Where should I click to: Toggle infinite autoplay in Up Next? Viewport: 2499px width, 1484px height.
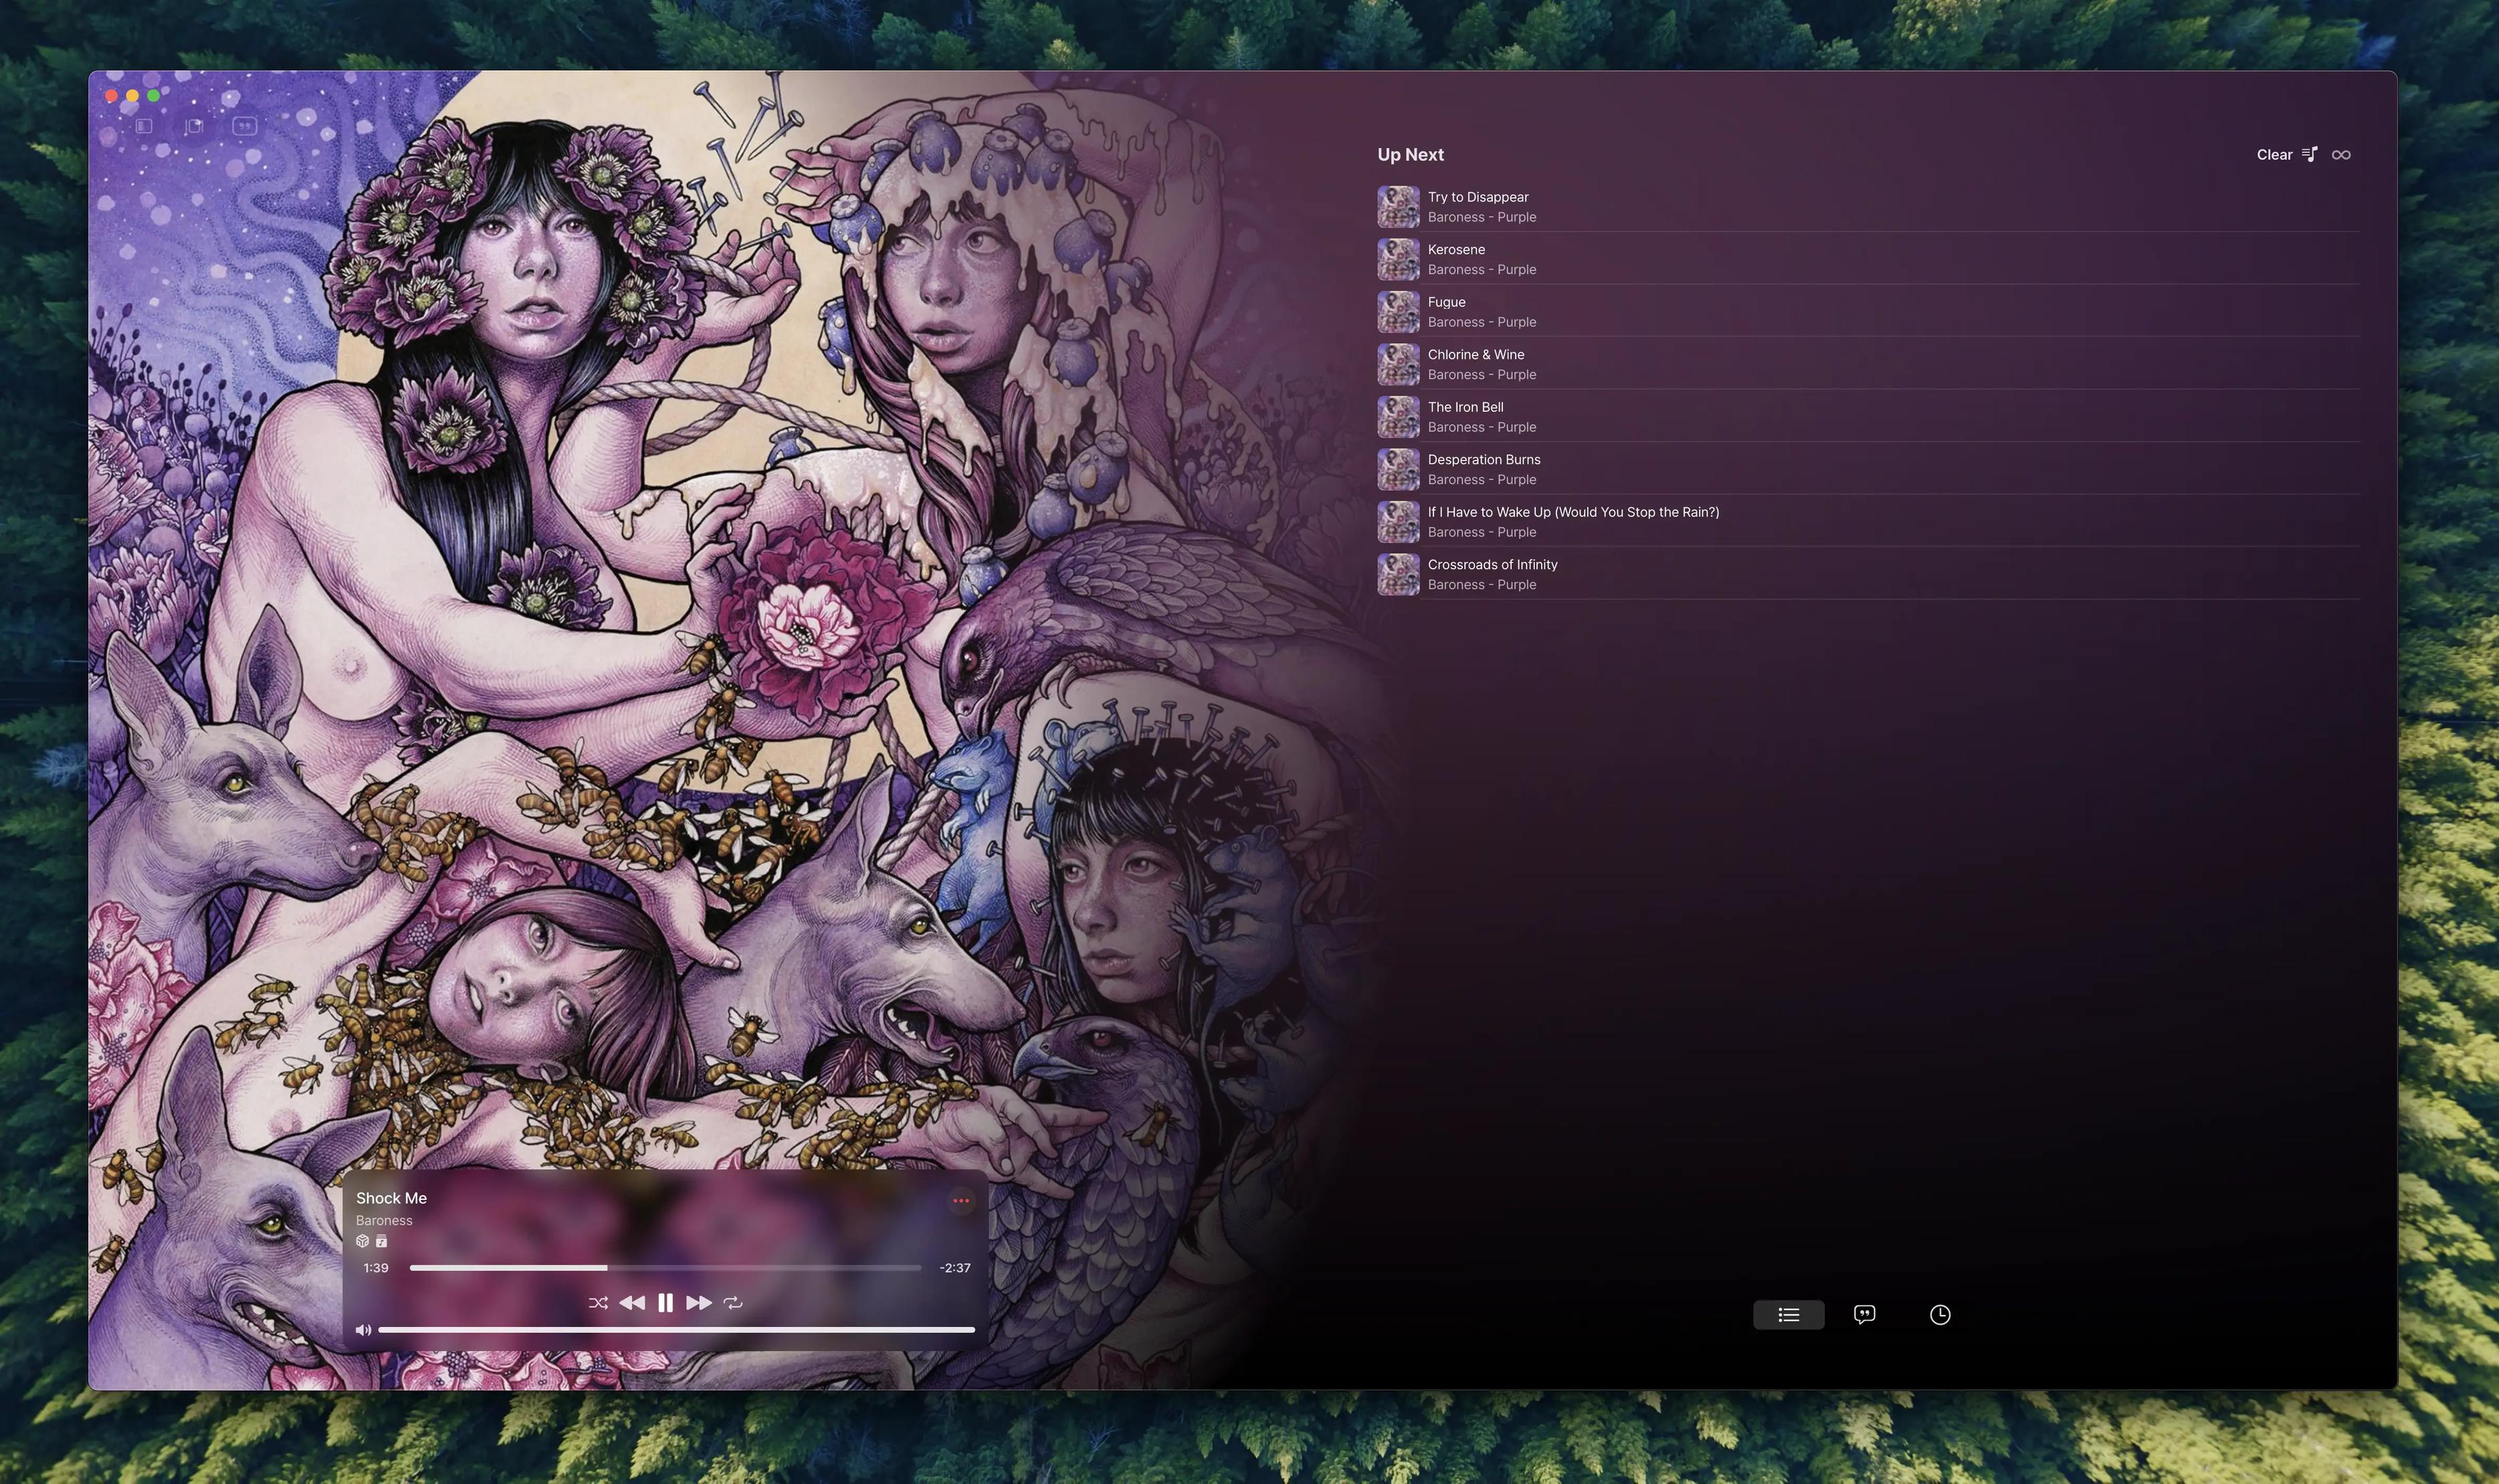tap(2341, 155)
